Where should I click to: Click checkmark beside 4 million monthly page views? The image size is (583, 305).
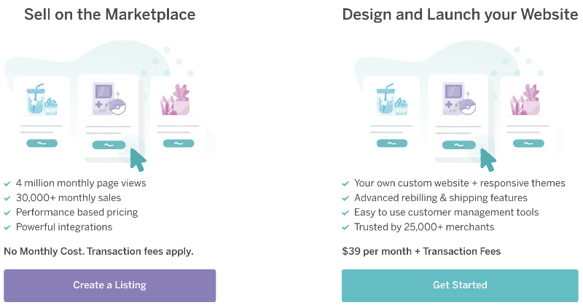pos(7,183)
